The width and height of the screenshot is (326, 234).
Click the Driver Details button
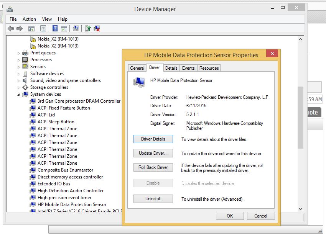[153, 139]
